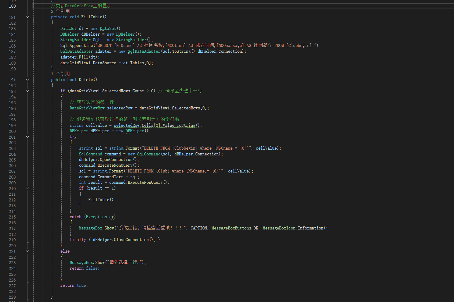Click 'StringBuilder Sql' declaration on line 185

[x=80, y=40]
